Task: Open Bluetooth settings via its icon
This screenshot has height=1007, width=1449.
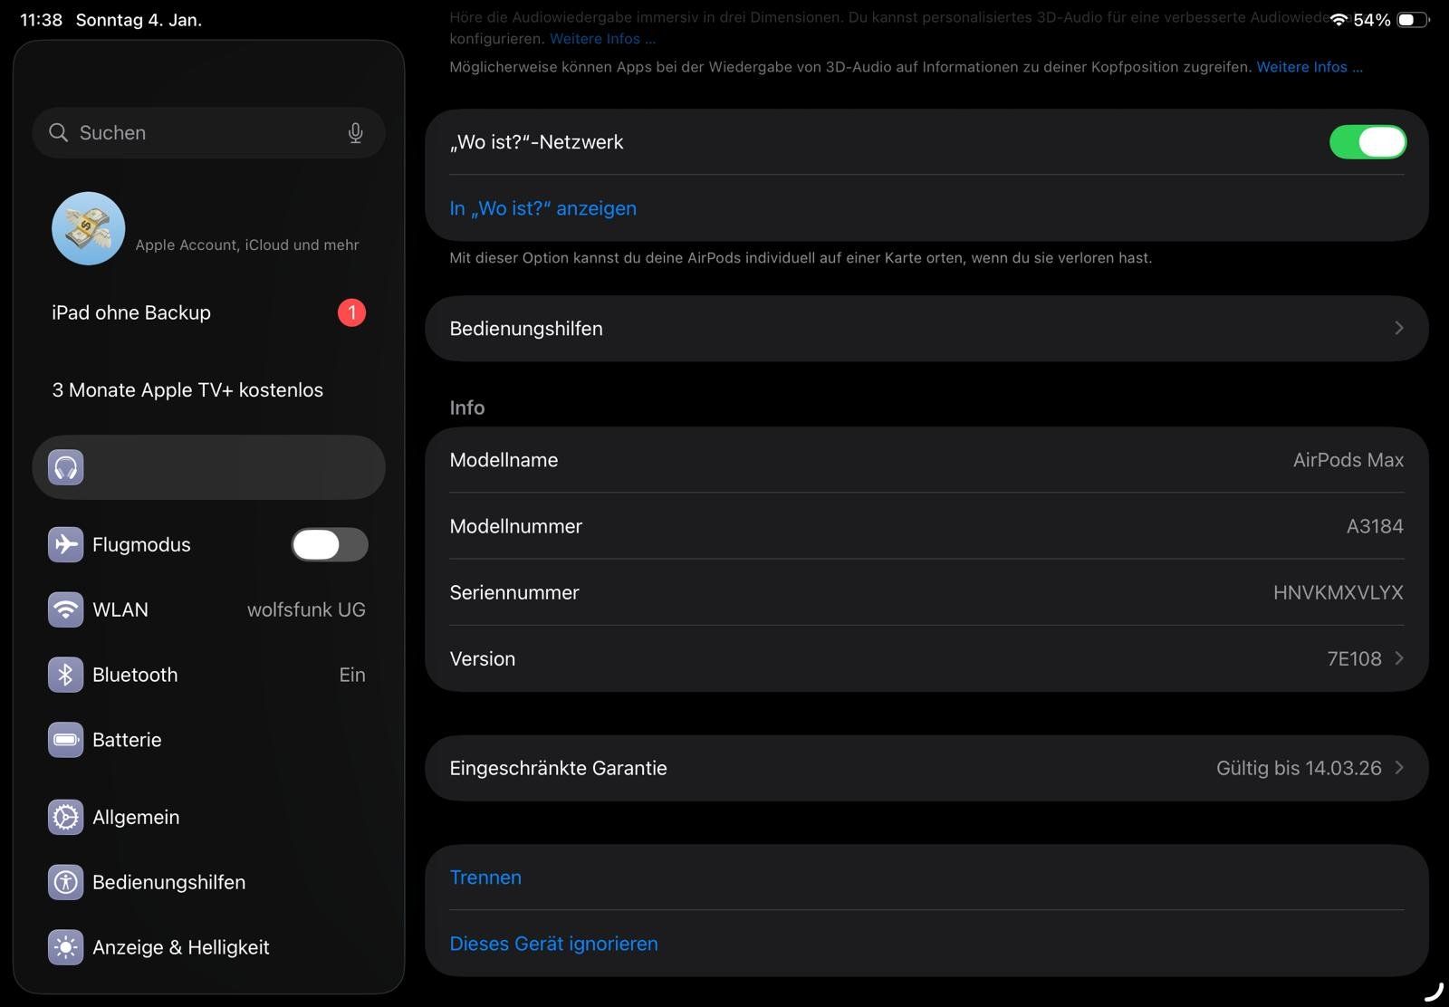Action: pos(66,675)
